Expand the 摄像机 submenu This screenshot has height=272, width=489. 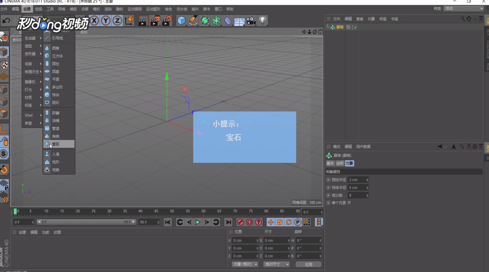pos(32,82)
